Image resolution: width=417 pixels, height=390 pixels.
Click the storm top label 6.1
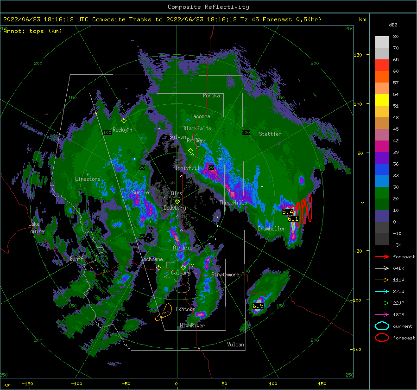pyautogui.click(x=293, y=219)
